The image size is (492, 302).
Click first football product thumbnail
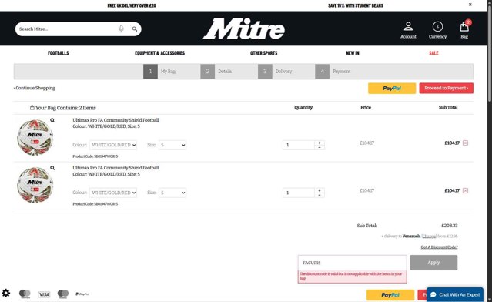(x=35, y=137)
